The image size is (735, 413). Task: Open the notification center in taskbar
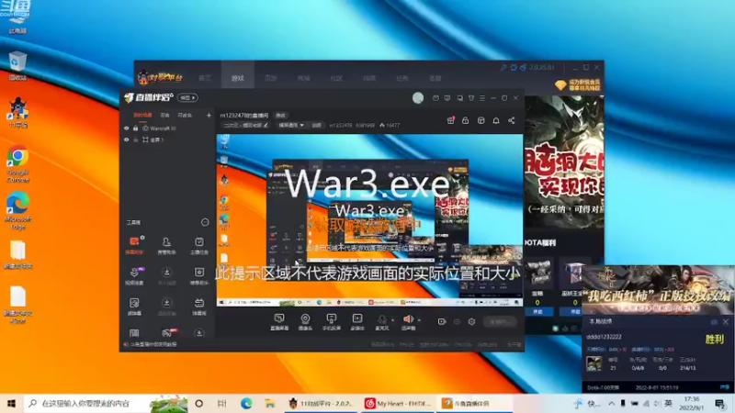720,403
